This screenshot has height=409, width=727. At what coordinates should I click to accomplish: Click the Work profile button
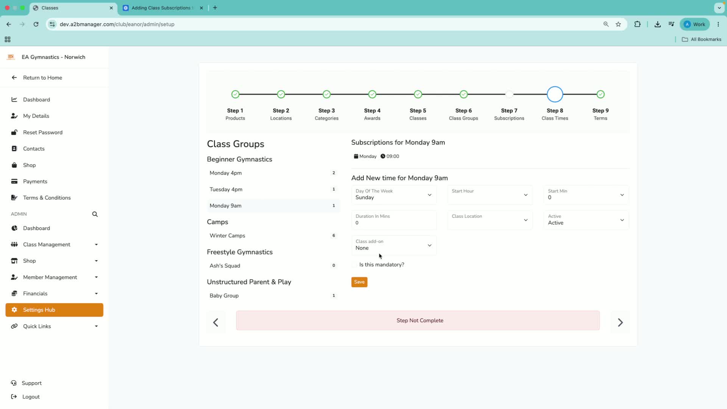click(x=695, y=24)
